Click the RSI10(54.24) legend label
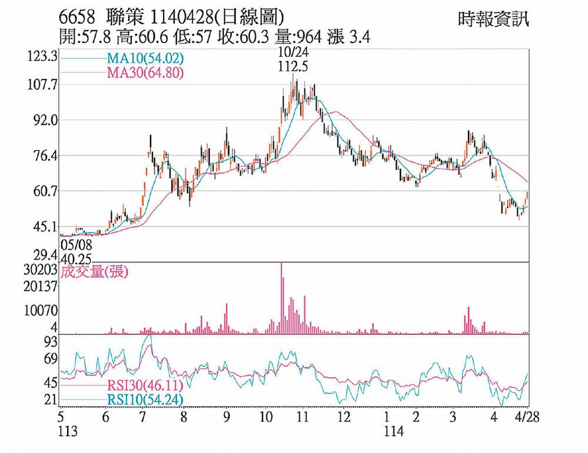 (145, 399)
